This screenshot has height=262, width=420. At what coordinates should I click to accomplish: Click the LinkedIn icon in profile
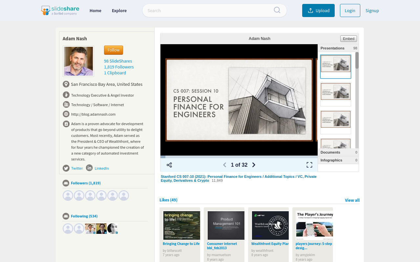click(x=89, y=168)
